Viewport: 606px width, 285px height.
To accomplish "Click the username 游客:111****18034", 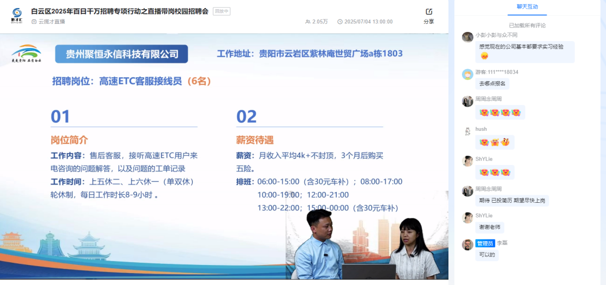I will tap(497, 72).
